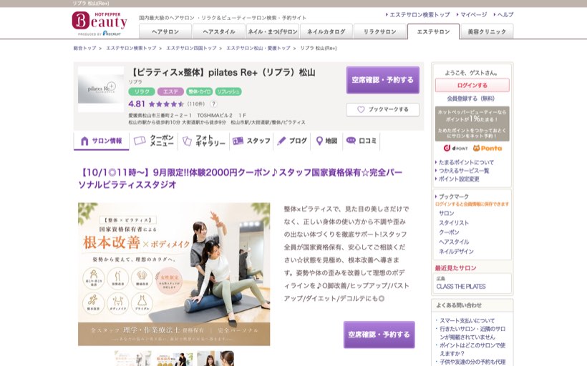Click the 整体・カイロ category tag
The image size is (587, 366).
[200, 91]
